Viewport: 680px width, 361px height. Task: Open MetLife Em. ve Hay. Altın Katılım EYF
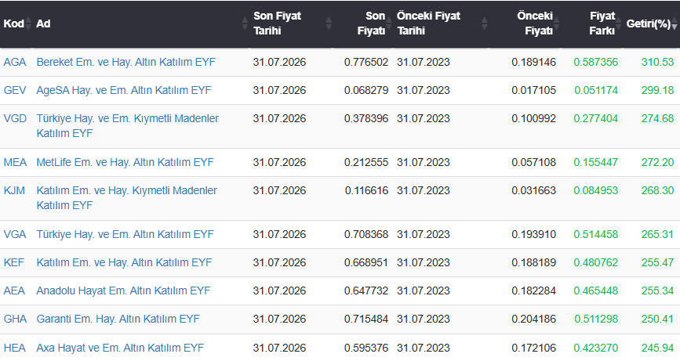(125, 162)
